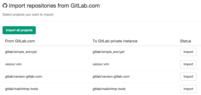
Task: Import the vsizov/.vim project
Action: pos(188,64)
